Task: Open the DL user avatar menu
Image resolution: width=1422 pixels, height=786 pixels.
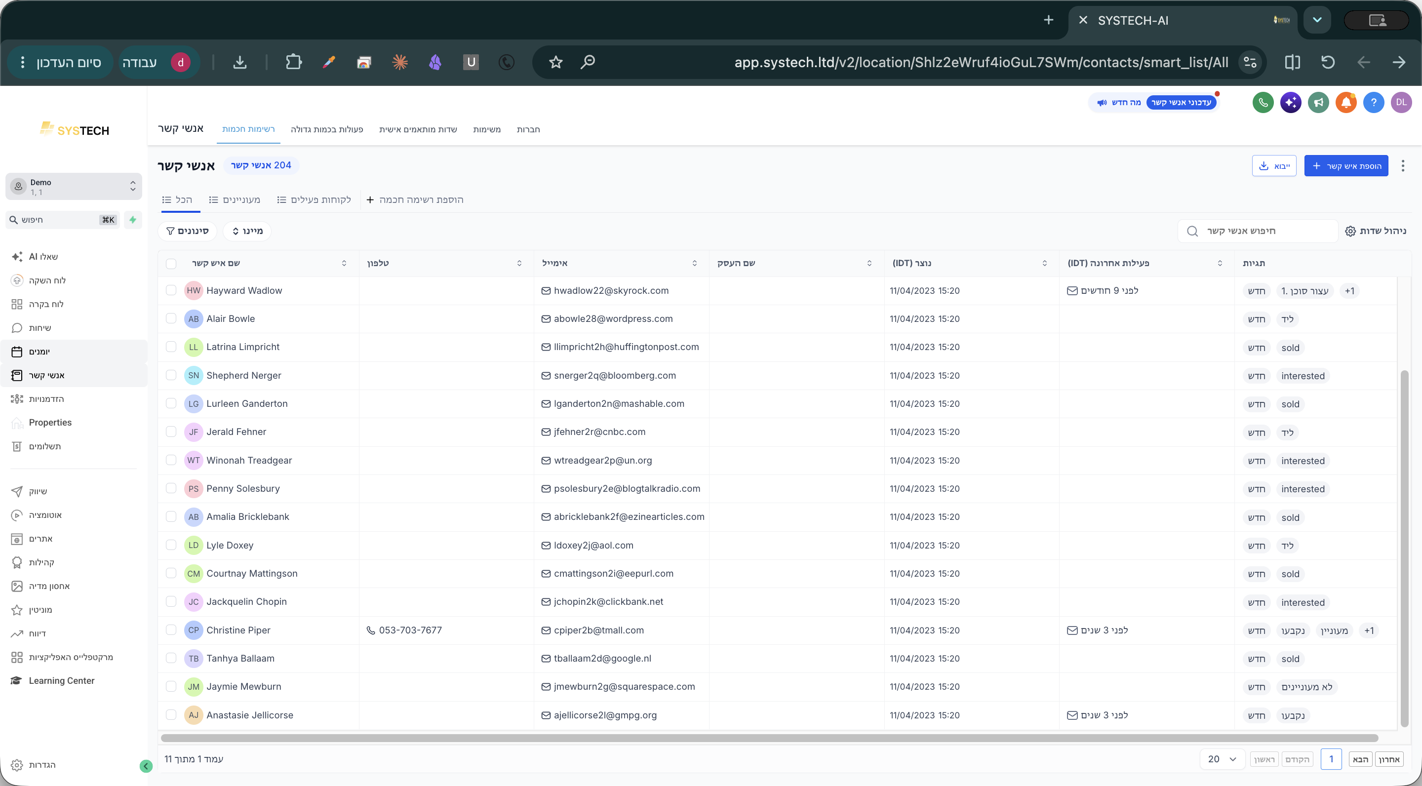Action: [x=1401, y=102]
